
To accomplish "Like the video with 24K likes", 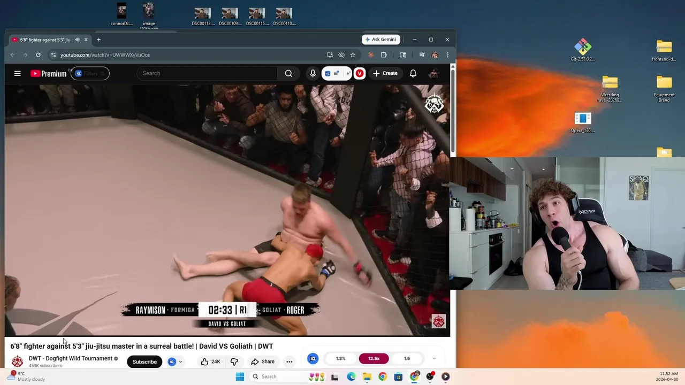I will [x=210, y=362].
